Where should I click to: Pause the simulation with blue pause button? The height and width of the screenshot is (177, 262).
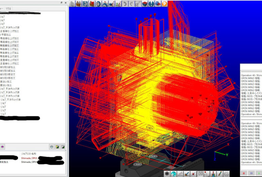[x=251, y=173]
